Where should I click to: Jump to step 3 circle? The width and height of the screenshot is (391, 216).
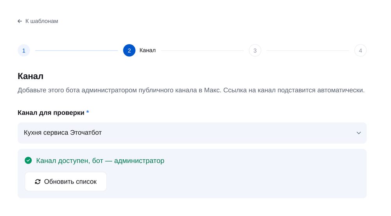click(x=255, y=50)
